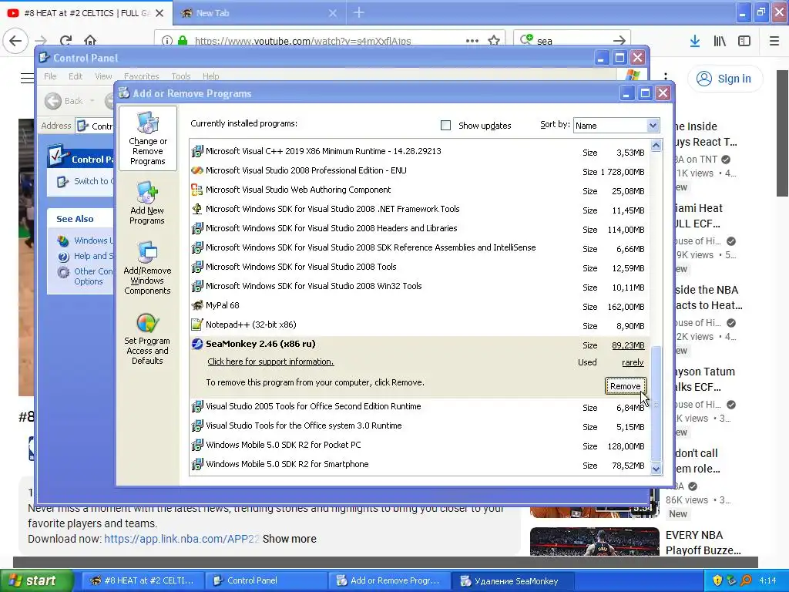Screen dimensions: 789x592
Task: Open YouTube settings three-dot menu
Action: point(665,76)
